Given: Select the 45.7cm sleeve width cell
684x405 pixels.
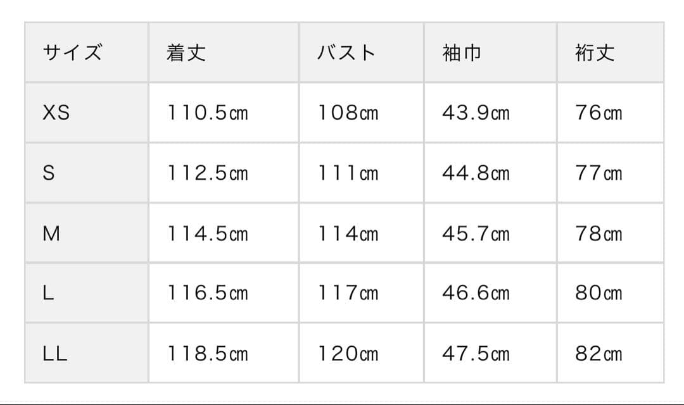Looking at the screenshot, I should click(x=476, y=234).
